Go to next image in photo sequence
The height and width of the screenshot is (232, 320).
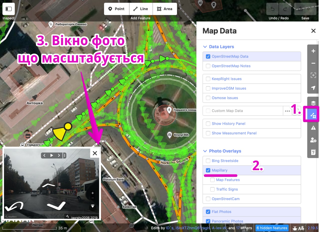click(59, 155)
